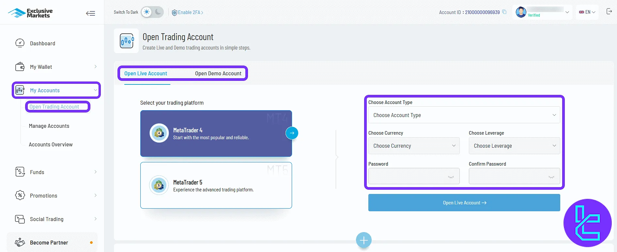The height and width of the screenshot is (252, 617).
Task: Open the Choose Currency dropdown
Action: pyautogui.click(x=414, y=146)
